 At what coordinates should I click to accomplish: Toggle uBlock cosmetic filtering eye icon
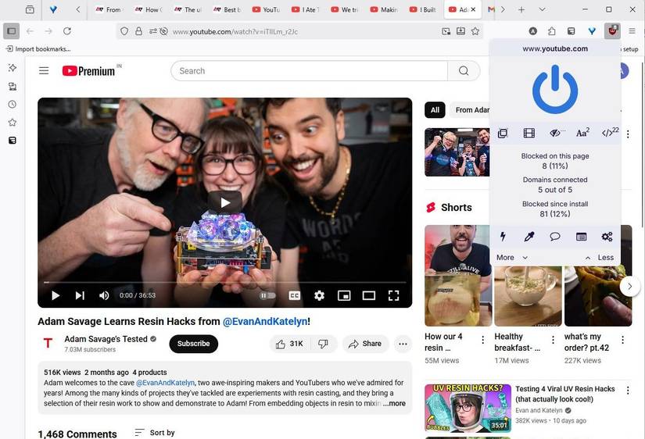[x=556, y=134]
